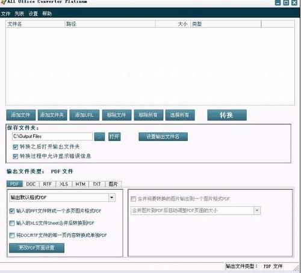This screenshot has width=301, height=273.
Task: Minimize the window
Action: (x=278, y=2)
